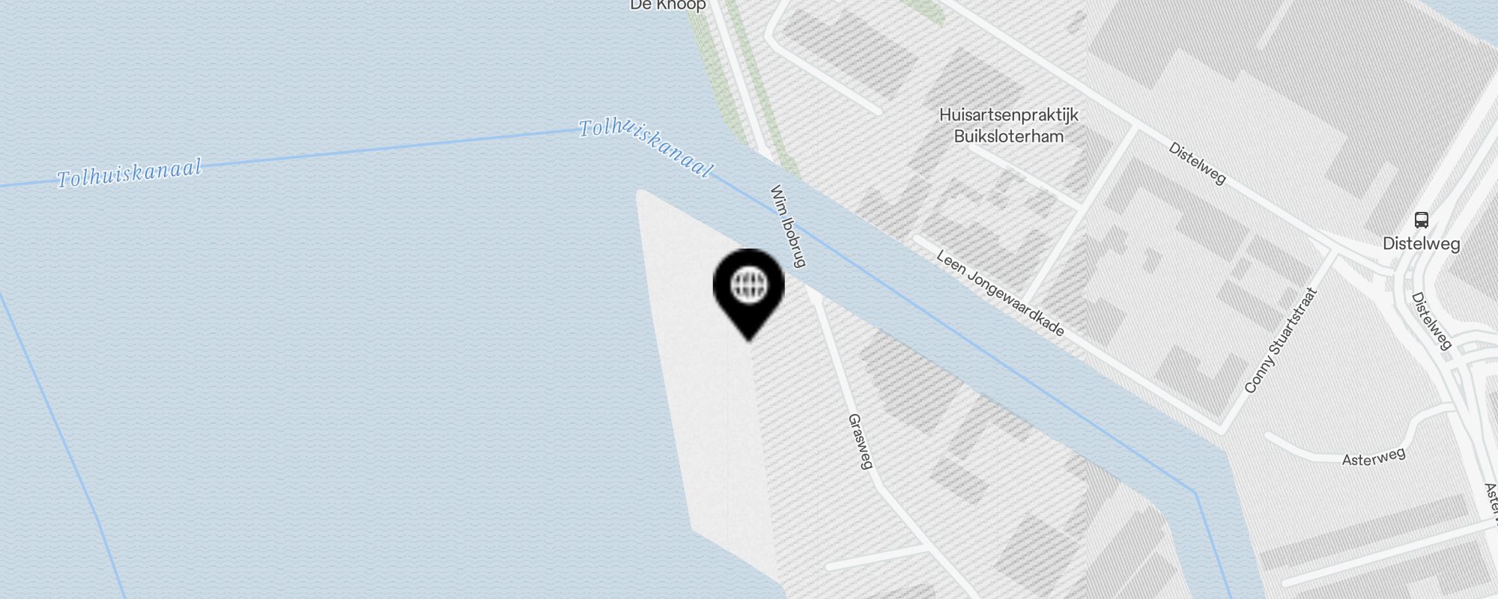Click the Distelweg bus stop icon

pos(1421,220)
